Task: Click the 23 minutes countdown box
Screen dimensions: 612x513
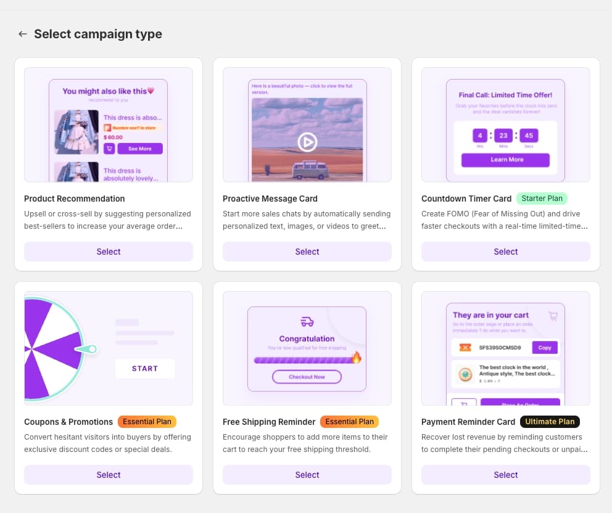Action: click(503, 136)
